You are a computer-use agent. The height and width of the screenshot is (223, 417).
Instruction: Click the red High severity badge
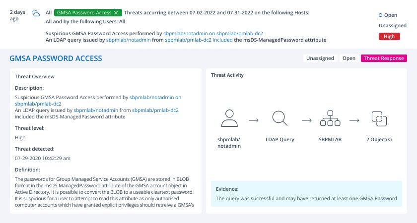[389, 36]
